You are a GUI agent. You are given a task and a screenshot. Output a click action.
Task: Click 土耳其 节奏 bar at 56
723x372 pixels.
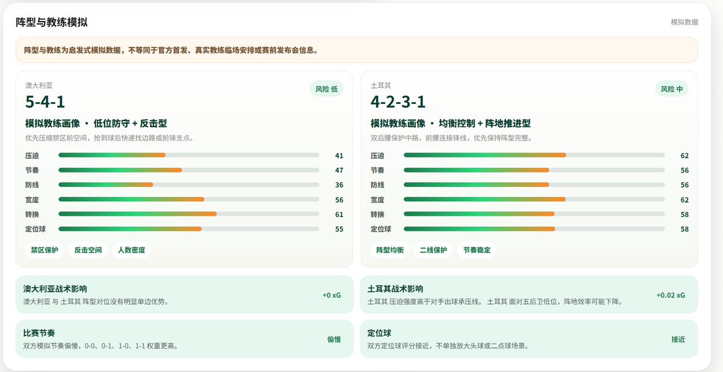[534, 170]
